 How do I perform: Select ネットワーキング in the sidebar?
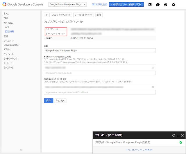[10, 59]
